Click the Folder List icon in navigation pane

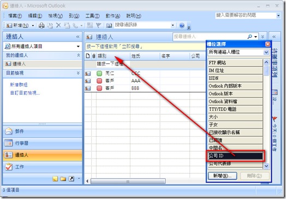[x=63, y=179]
